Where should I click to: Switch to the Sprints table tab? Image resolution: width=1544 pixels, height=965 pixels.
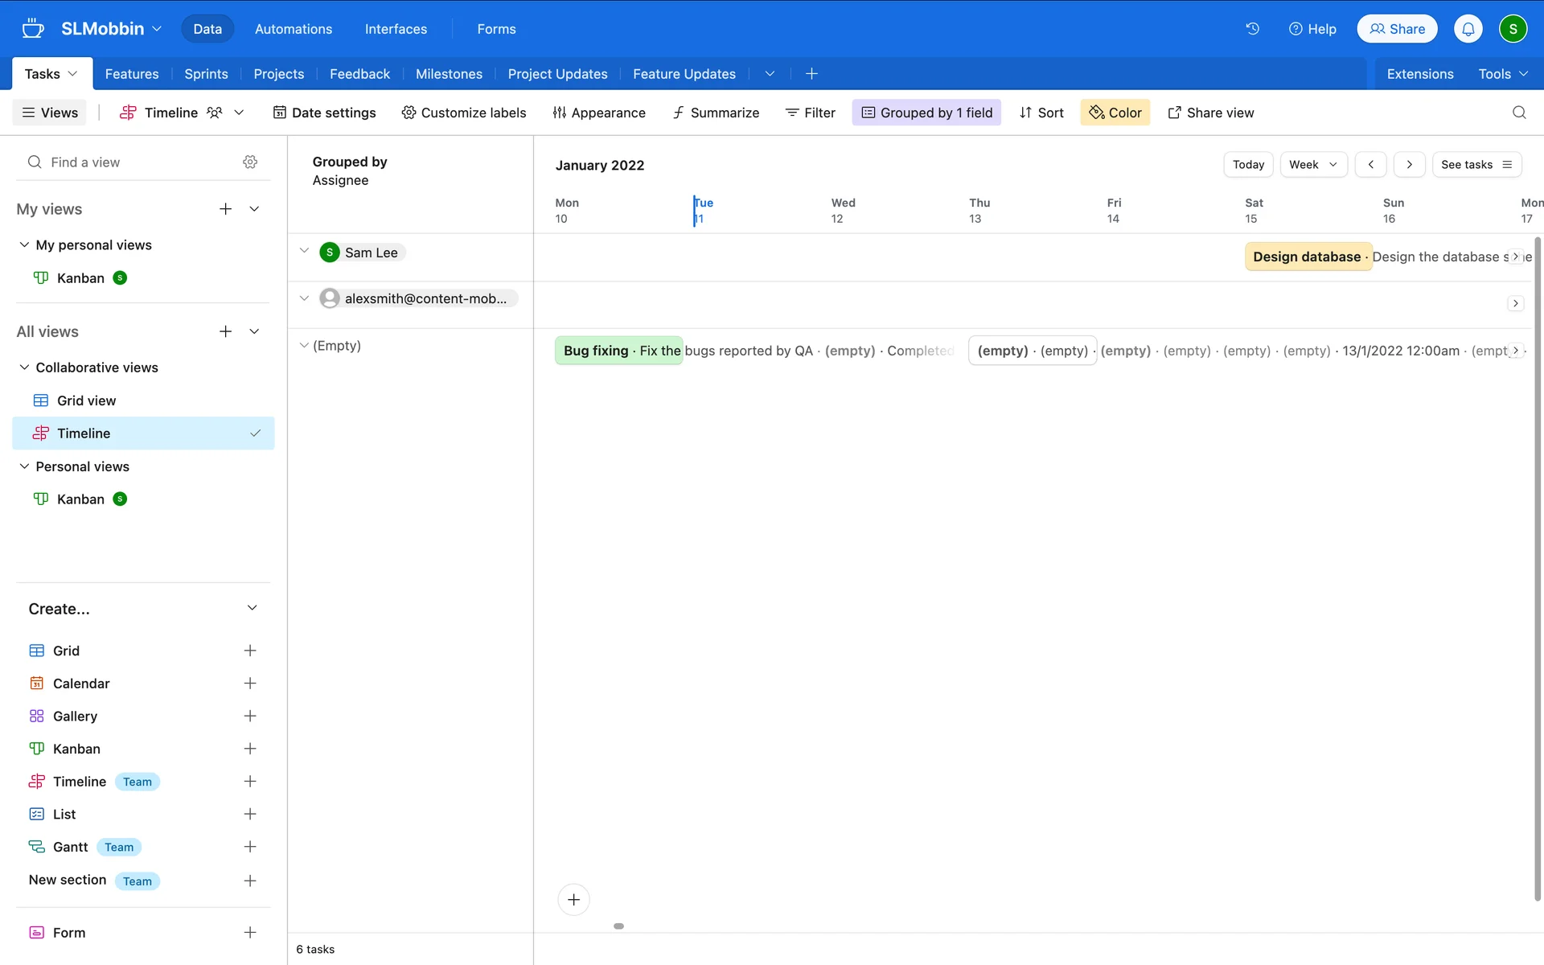coord(206,74)
